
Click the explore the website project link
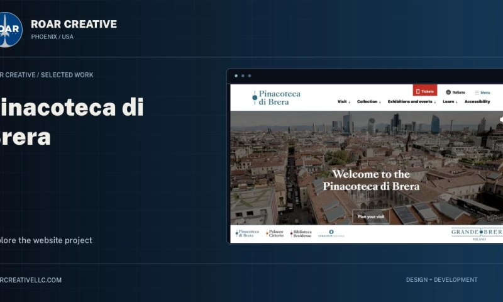pyautogui.click(x=46, y=240)
